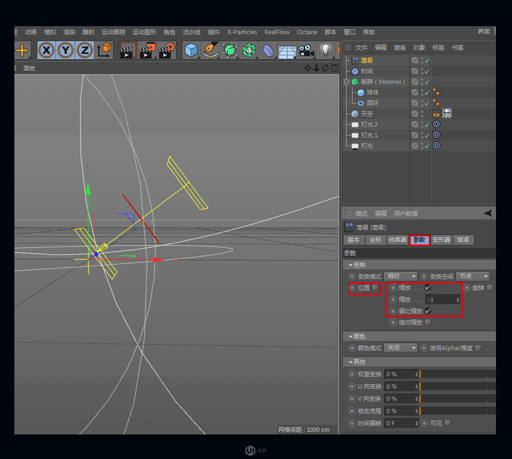Click the Y axis lock icon
This screenshot has height=459, width=512.
coord(64,50)
